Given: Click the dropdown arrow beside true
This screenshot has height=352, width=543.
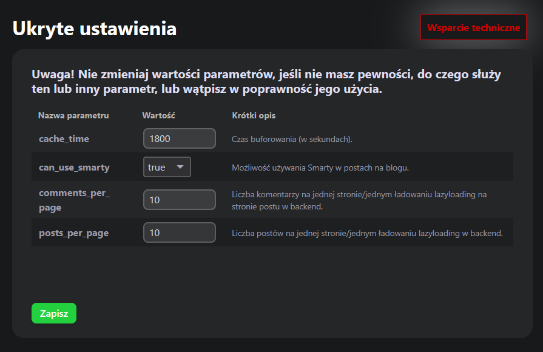Looking at the screenshot, I should click(x=180, y=167).
